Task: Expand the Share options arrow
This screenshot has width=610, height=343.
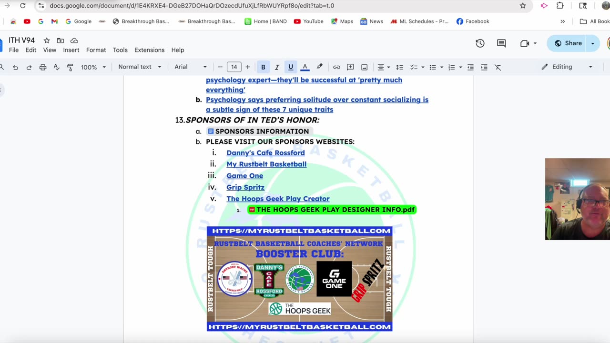Action: (593, 43)
